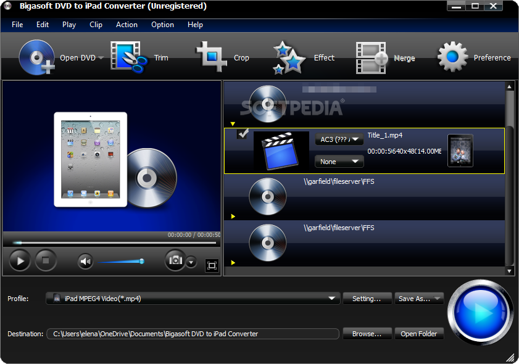Open the None subtitle dropdown
This screenshot has height=364, width=519.
339,162
